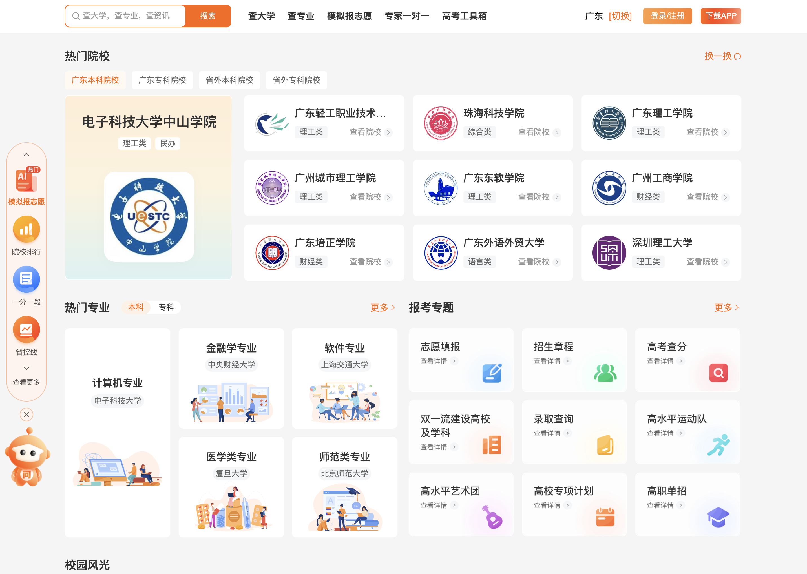Screen dimensions: 807x574
Task: Click the orange robot assistant mascot
Action: tap(28, 457)
